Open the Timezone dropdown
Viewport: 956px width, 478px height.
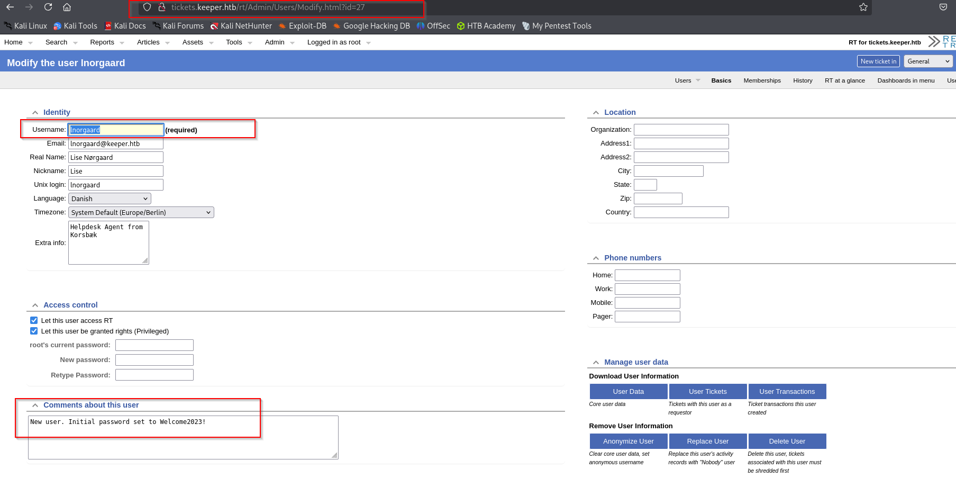pyautogui.click(x=141, y=212)
